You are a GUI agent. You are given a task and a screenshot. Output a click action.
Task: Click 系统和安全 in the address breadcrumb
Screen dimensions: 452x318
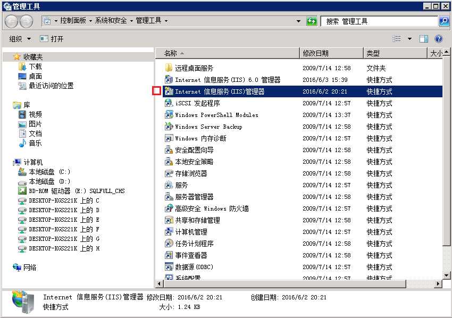[x=111, y=21]
